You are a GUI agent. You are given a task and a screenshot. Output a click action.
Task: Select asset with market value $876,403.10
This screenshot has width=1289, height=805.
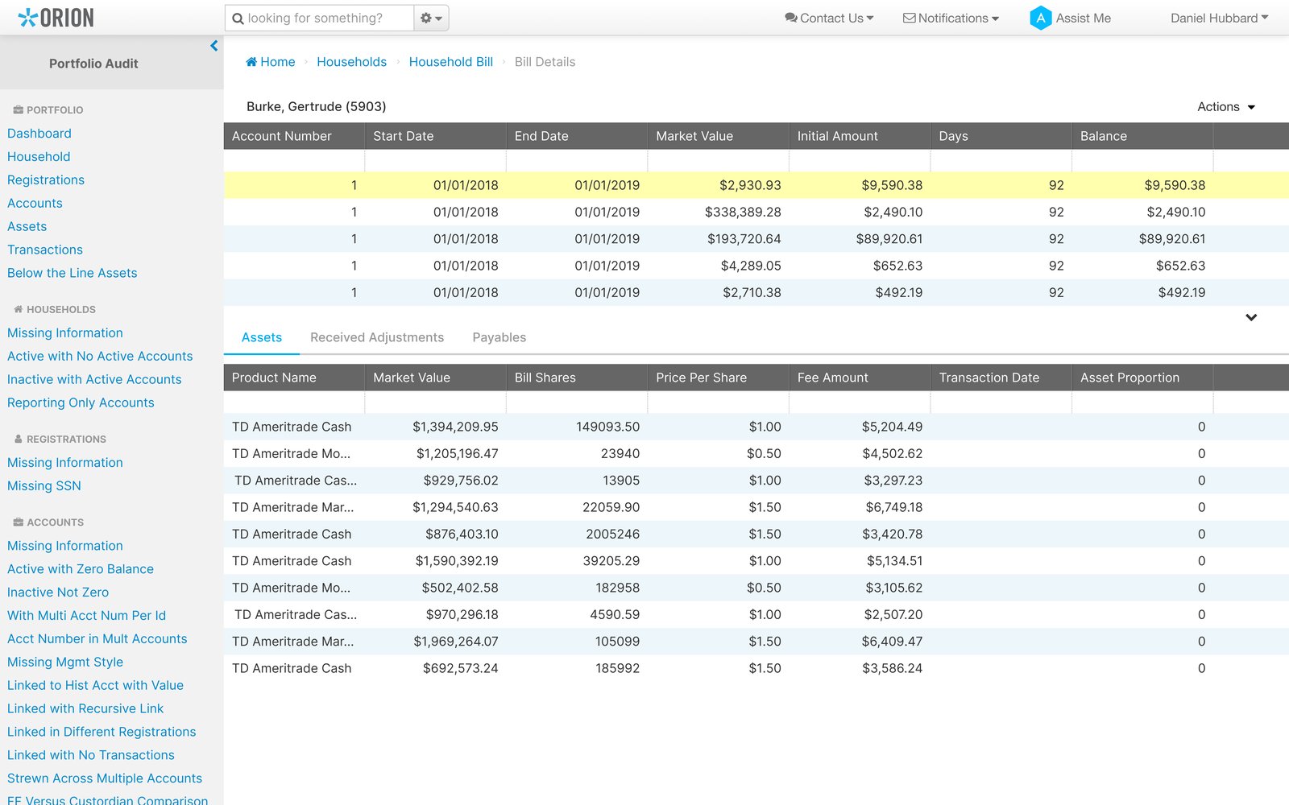point(756,534)
